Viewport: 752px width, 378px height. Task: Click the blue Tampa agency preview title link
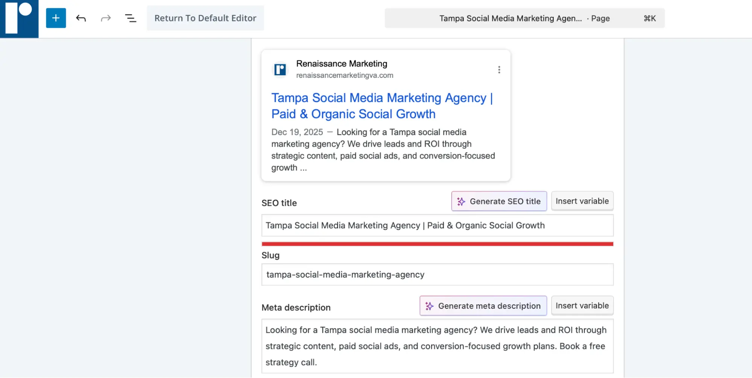tap(381, 106)
